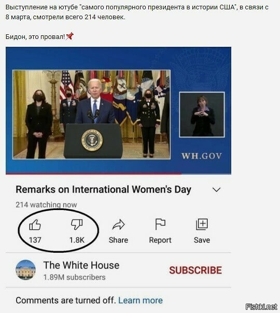Image resolution: width=280 pixels, height=313 pixels.
Task: Click the red pushpin emoji
Action: coord(70,36)
